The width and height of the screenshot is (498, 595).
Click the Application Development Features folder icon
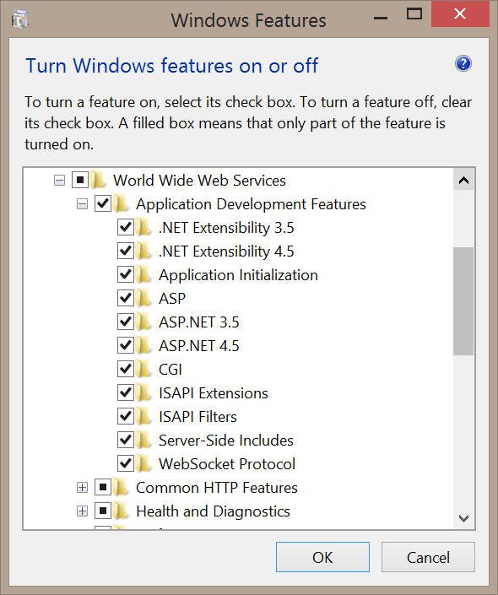coord(122,203)
